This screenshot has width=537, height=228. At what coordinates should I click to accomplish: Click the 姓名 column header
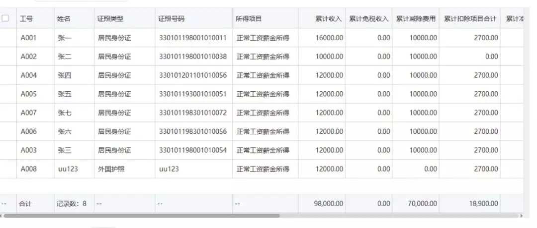click(x=64, y=19)
